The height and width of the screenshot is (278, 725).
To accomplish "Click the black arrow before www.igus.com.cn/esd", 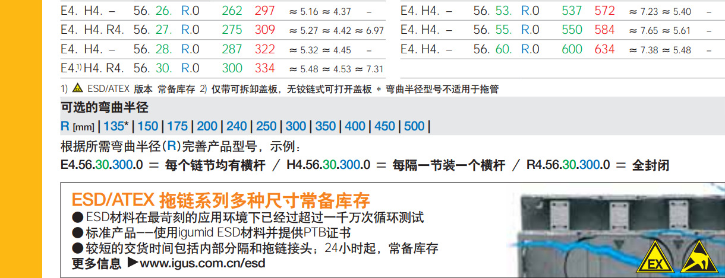I will [131, 263].
